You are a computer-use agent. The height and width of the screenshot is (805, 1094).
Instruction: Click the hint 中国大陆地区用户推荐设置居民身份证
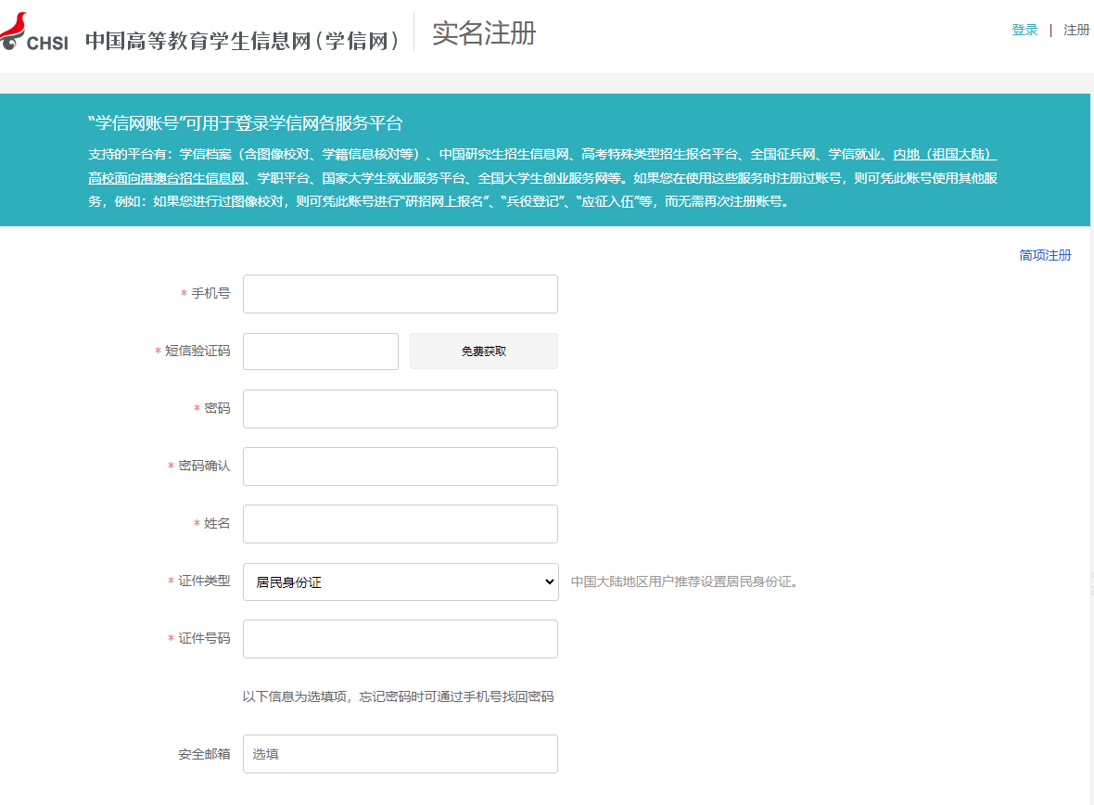tap(684, 581)
